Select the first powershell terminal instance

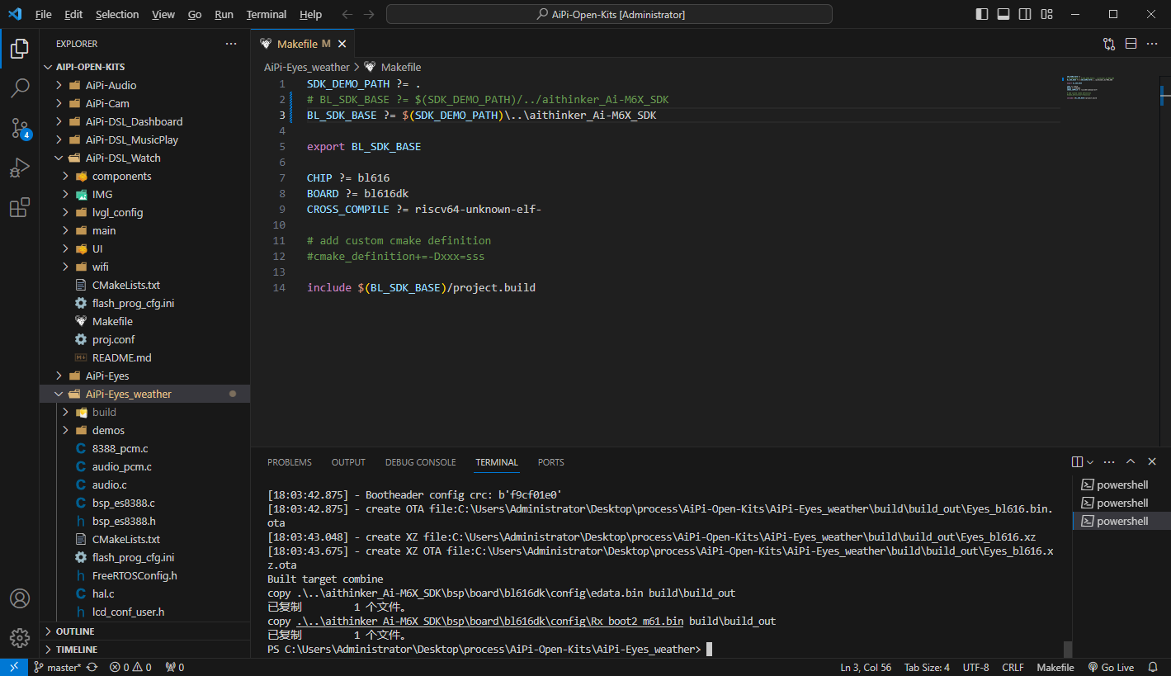click(x=1121, y=485)
